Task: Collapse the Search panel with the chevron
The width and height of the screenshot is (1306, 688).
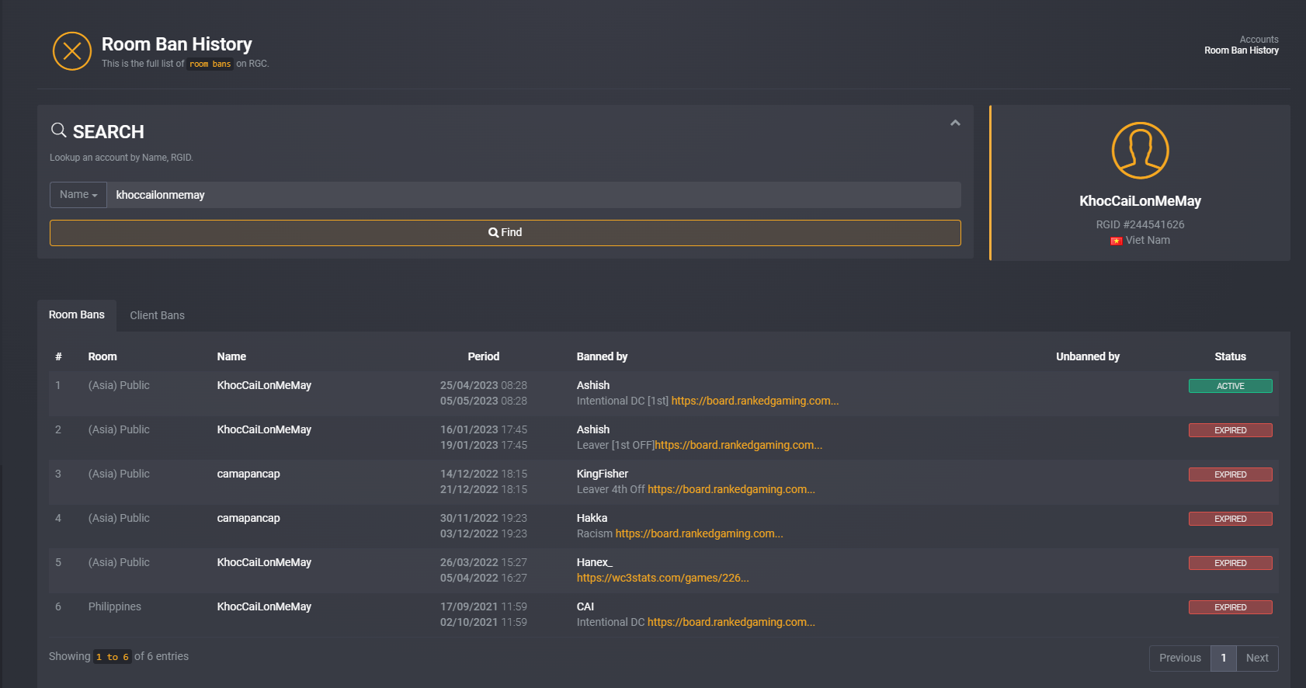Action: 955,123
